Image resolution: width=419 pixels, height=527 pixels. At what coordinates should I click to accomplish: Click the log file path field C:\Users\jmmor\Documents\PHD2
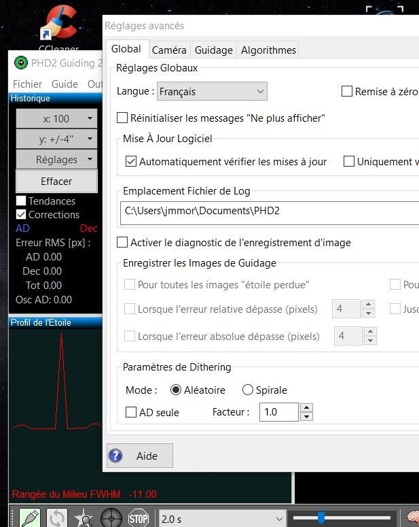click(270, 213)
